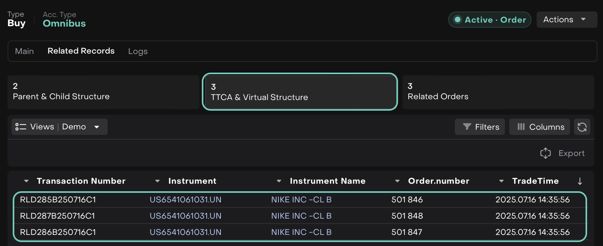
Task: Open the Actions dropdown
Action: [x=566, y=20]
